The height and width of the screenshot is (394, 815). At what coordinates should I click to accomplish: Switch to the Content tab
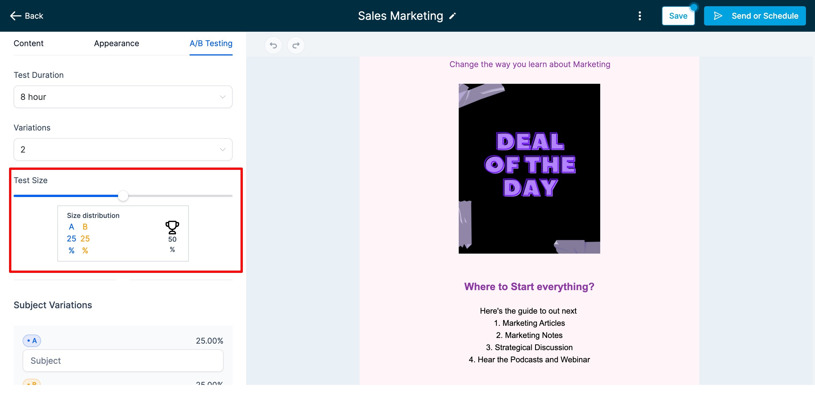pos(29,43)
